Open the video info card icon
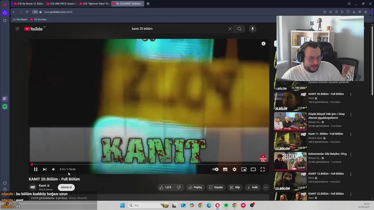Screen dimensions: 374x210 click(x=264, y=43)
